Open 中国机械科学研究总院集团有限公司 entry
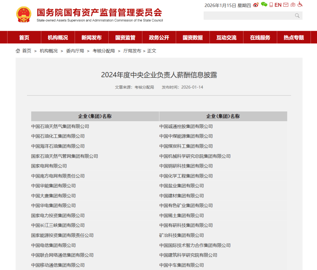The width and height of the screenshot is (317, 270). pos(195,156)
